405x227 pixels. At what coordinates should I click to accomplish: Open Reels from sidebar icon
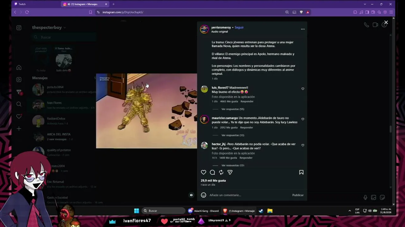(19, 79)
